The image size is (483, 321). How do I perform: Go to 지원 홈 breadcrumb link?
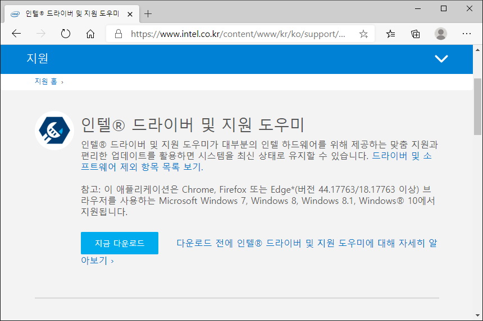[46, 81]
